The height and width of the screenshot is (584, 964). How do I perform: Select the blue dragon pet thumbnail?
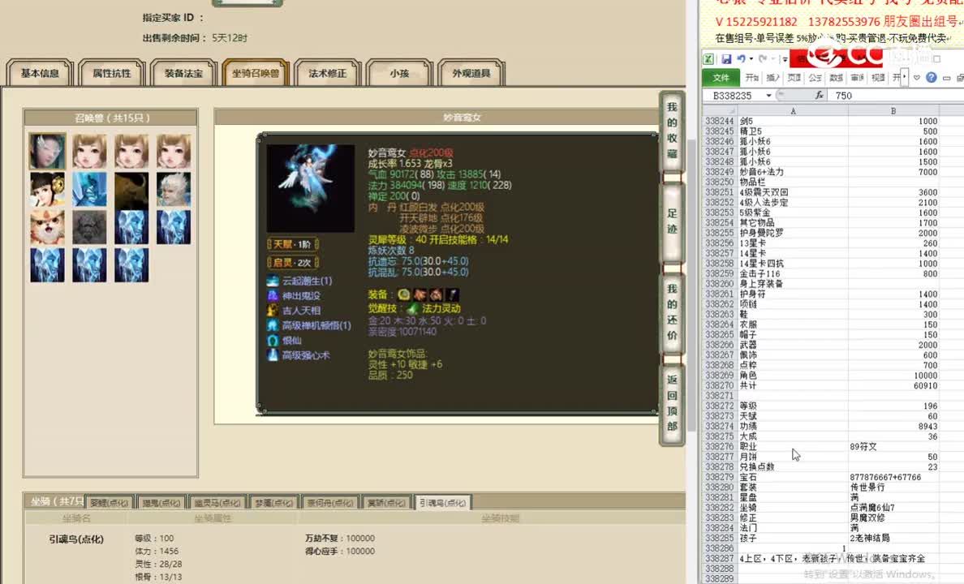[89, 189]
